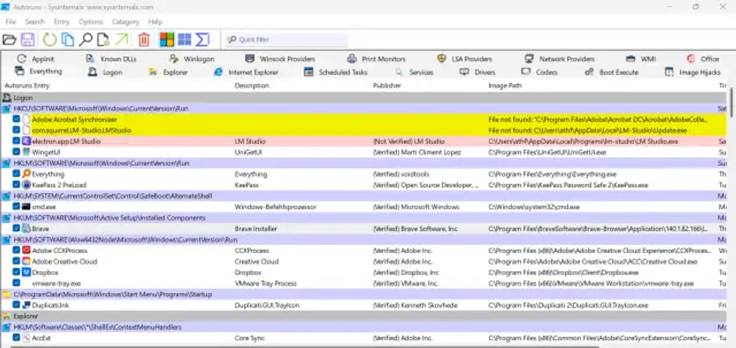736x348 pixels.
Task: Toggle the Brave entry checkbox
Action: 16,229
